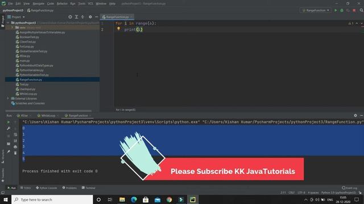Click the Python interpreter status bar entry

[x=338, y=193]
